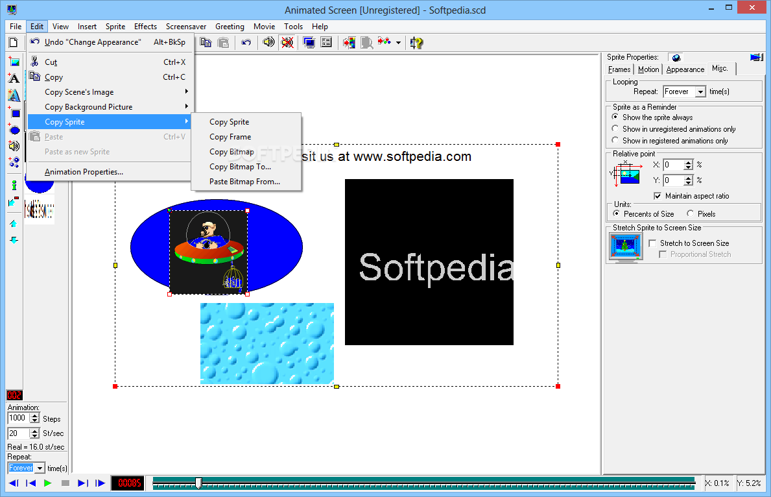Click the cyan arrow delete sprite icon

14,202
